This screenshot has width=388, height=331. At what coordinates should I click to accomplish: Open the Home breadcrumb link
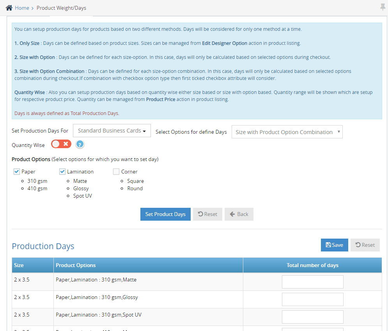pos(22,8)
